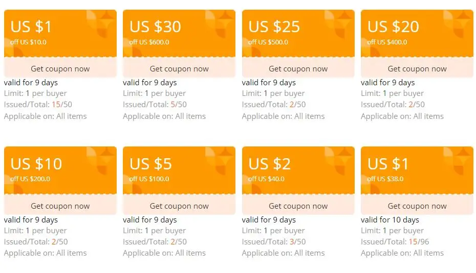Click the orange US $5 coupon banner
The width and height of the screenshot is (476, 273).
pyautogui.click(x=179, y=170)
